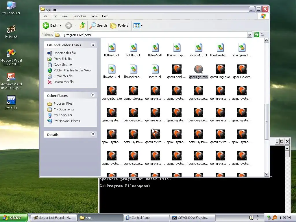This screenshot has height=222, width=296.
Task: Click the command prompt scroll up arrow
Action: [287, 148]
